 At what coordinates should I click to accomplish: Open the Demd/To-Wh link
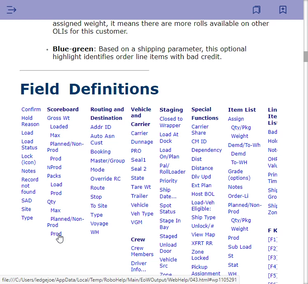pyautogui.click(x=244, y=145)
